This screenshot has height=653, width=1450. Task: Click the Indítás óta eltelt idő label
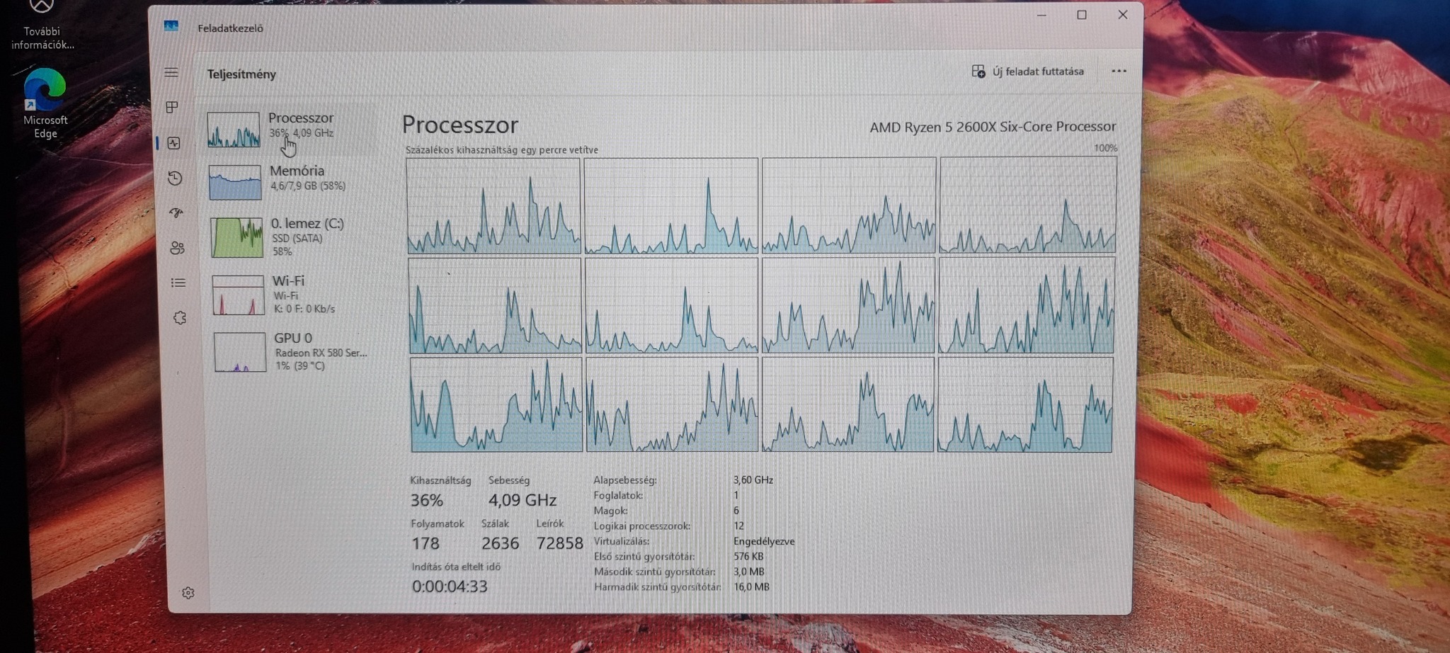pos(456,567)
